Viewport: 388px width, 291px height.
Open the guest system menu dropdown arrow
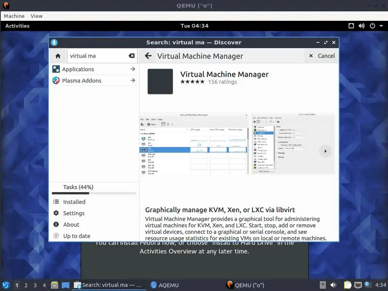pyautogui.click(x=381, y=26)
